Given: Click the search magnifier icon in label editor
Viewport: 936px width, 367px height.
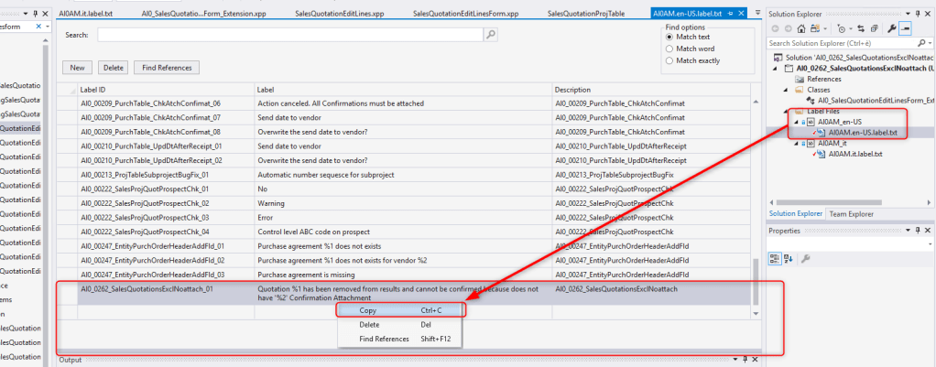Looking at the screenshot, I should [490, 34].
